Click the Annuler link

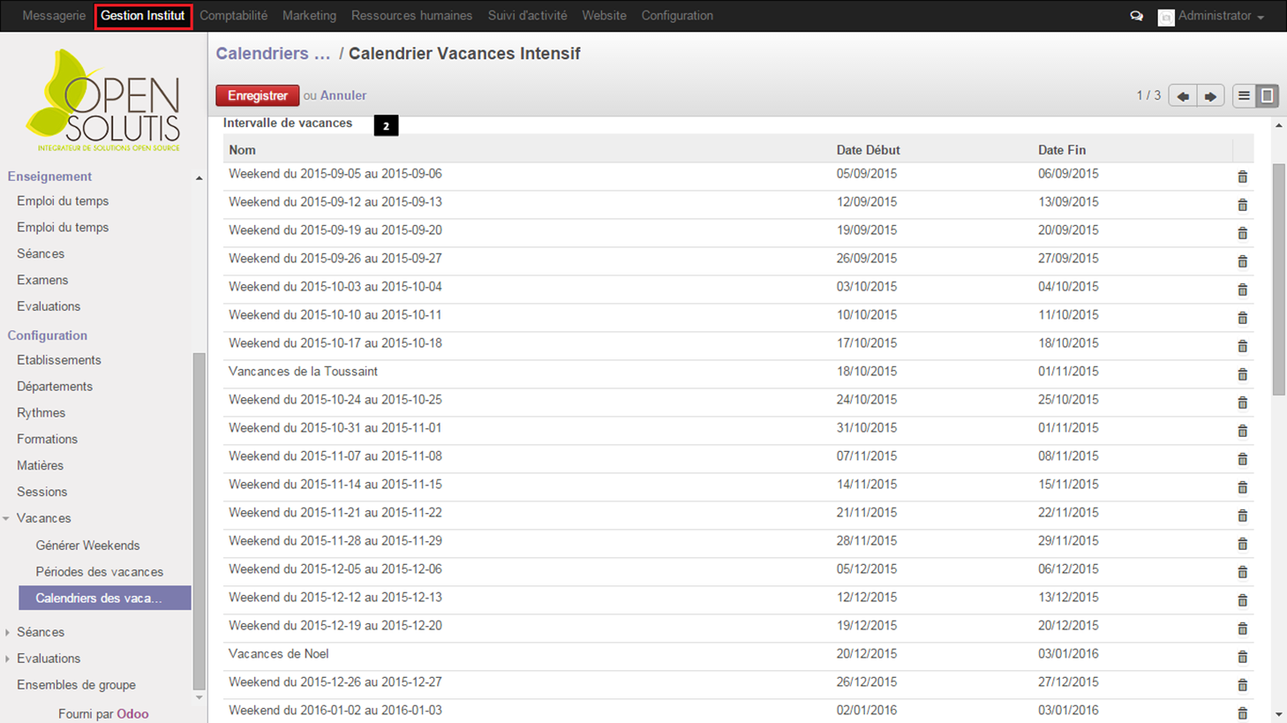pyautogui.click(x=343, y=95)
